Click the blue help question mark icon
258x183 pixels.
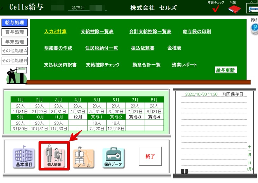point(254,28)
